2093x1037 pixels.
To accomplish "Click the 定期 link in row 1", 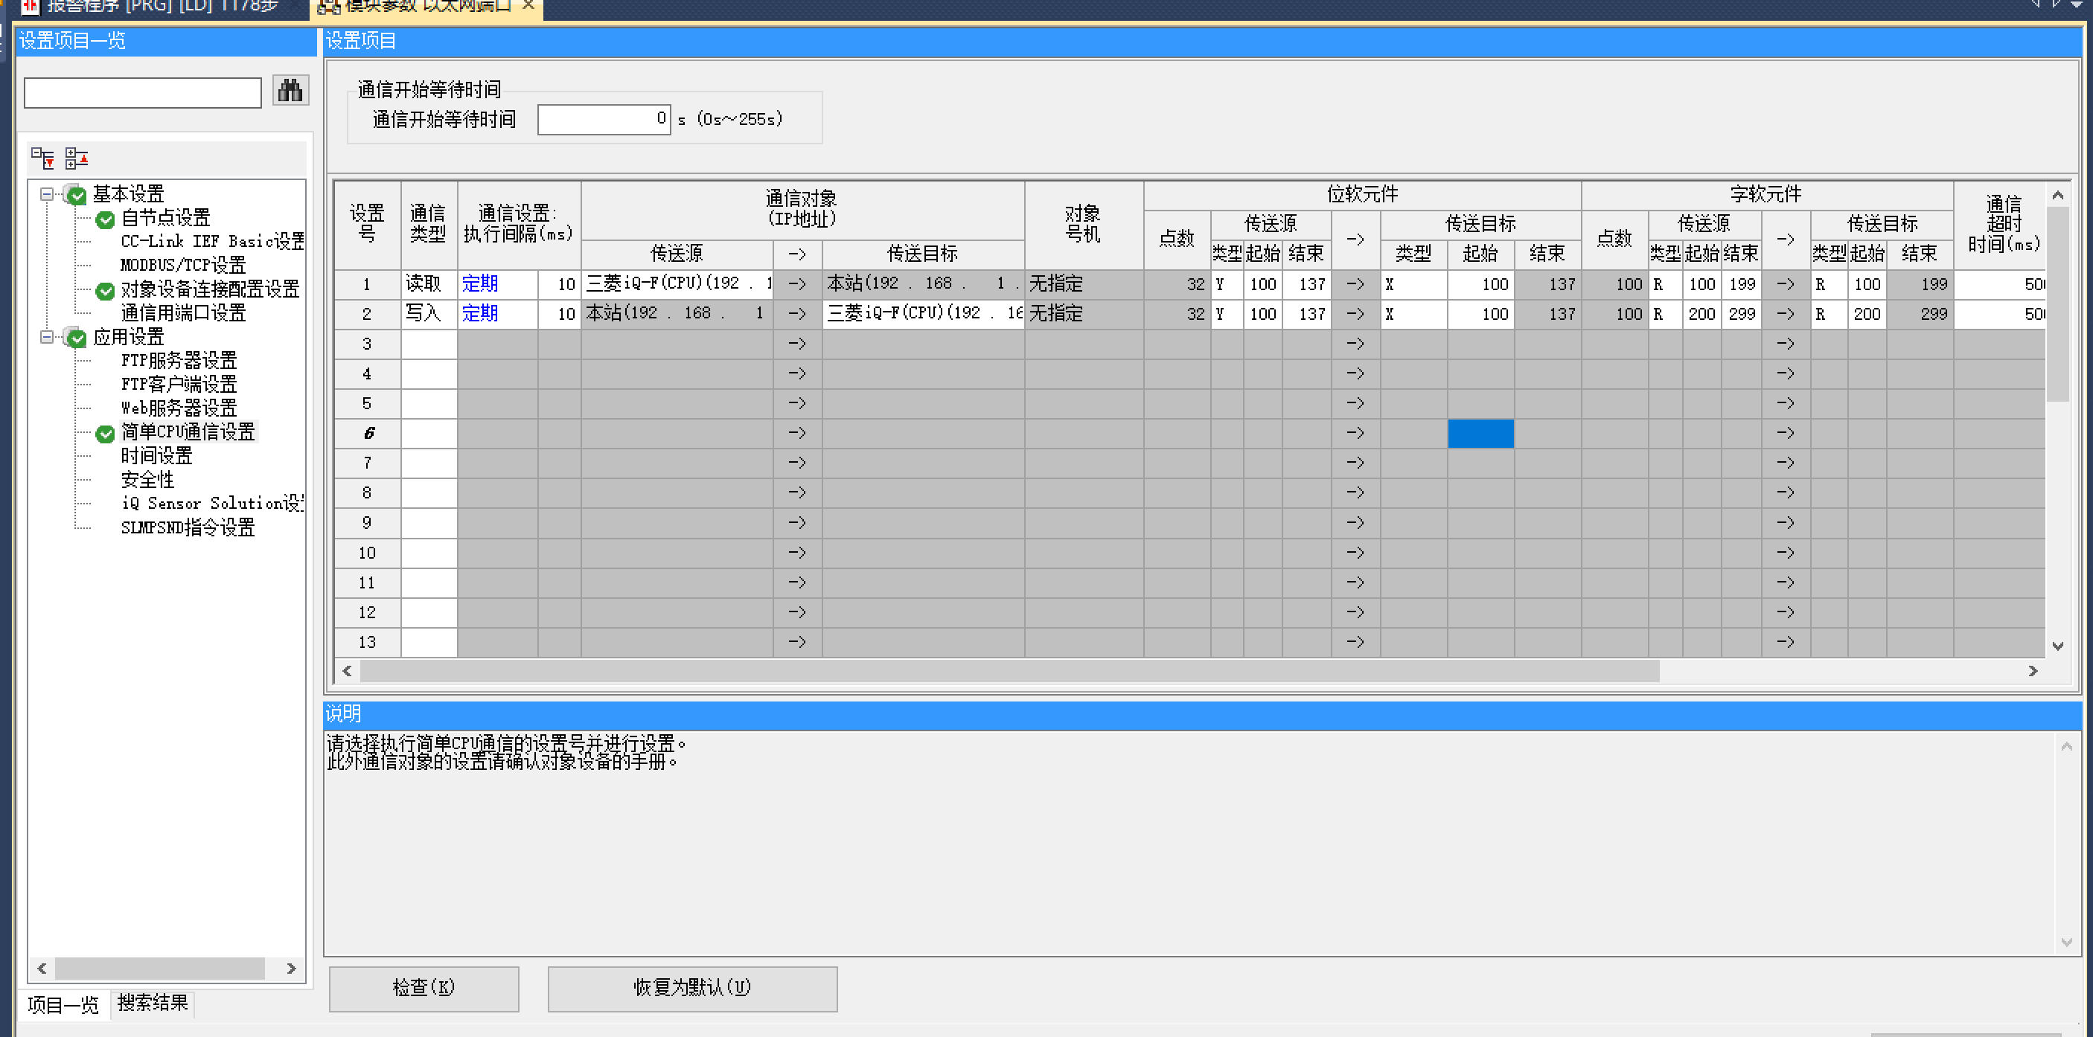I will click(x=479, y=283).
